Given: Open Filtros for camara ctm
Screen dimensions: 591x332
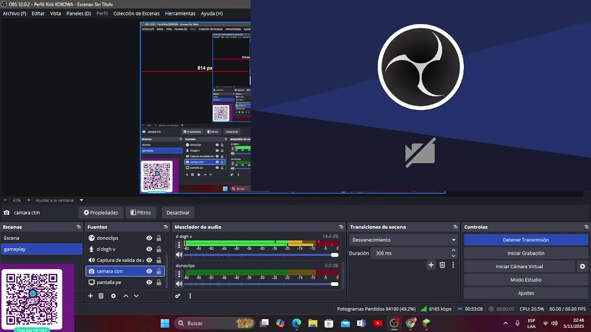Looking at the screenshot, I should [x=141, y=213].
